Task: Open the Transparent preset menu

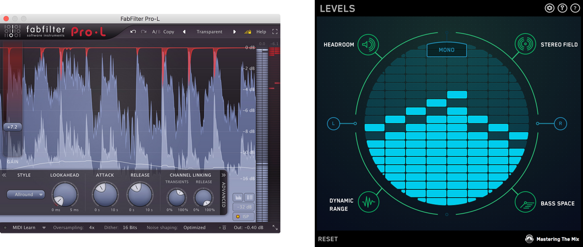Action: [x=209, y=31]
